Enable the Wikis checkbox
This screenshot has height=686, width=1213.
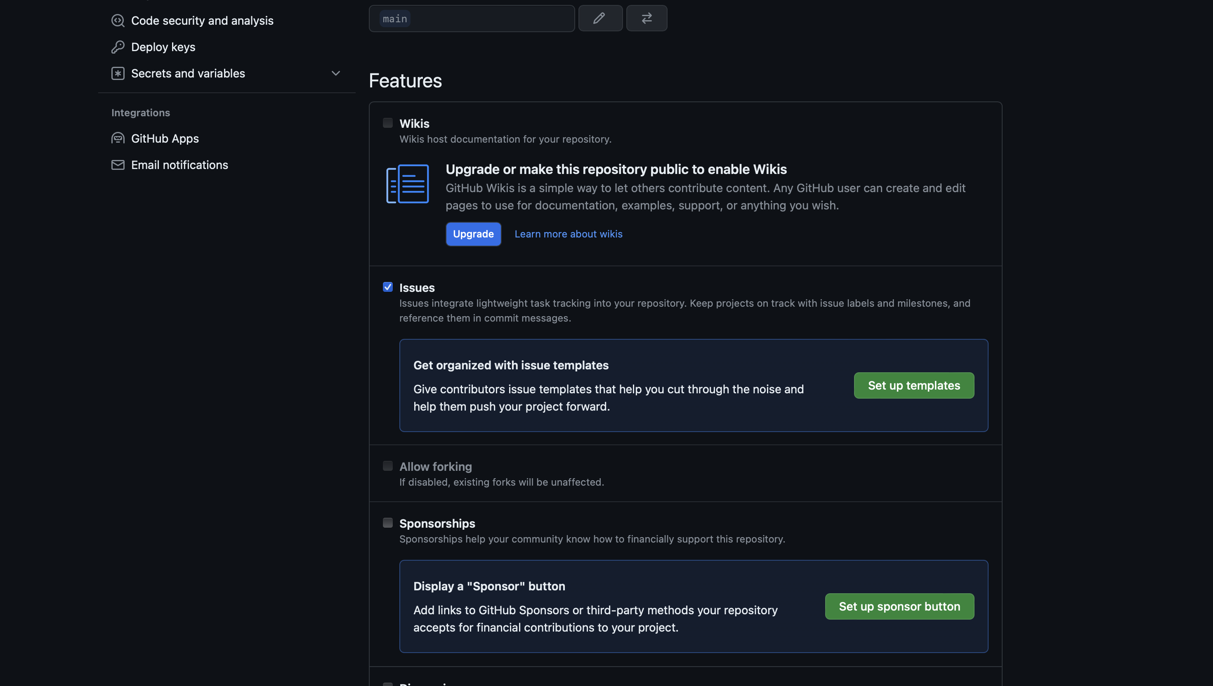coord(387,123)
